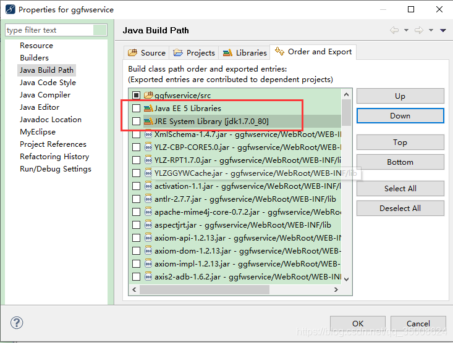Click the axis2-adb-1.6.2.jar jar icon
The image size is (453, 343).
coord(148,277)
